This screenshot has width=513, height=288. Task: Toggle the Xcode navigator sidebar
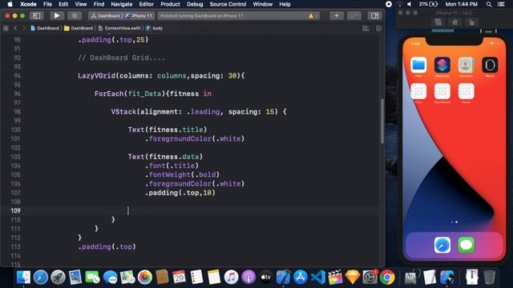(37, 16)
